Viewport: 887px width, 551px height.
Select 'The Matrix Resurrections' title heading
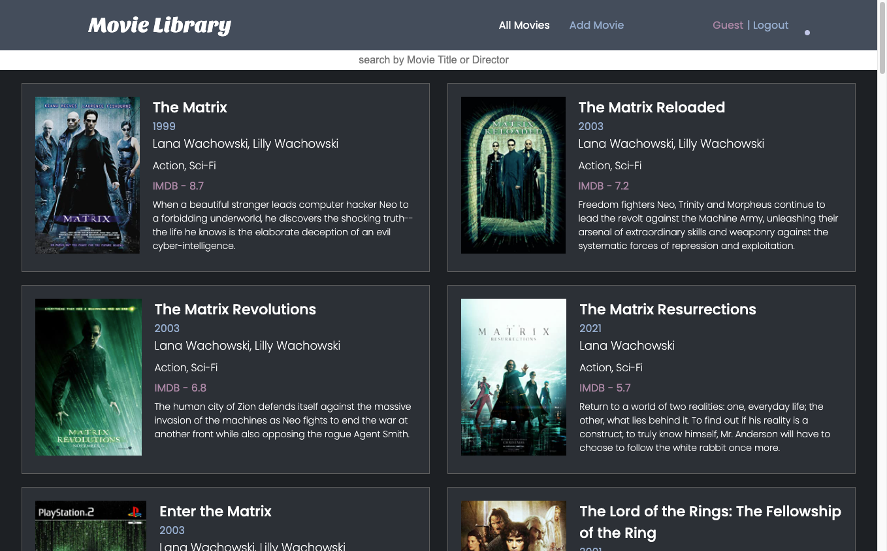pyautogui.click(x=668, y=309)
